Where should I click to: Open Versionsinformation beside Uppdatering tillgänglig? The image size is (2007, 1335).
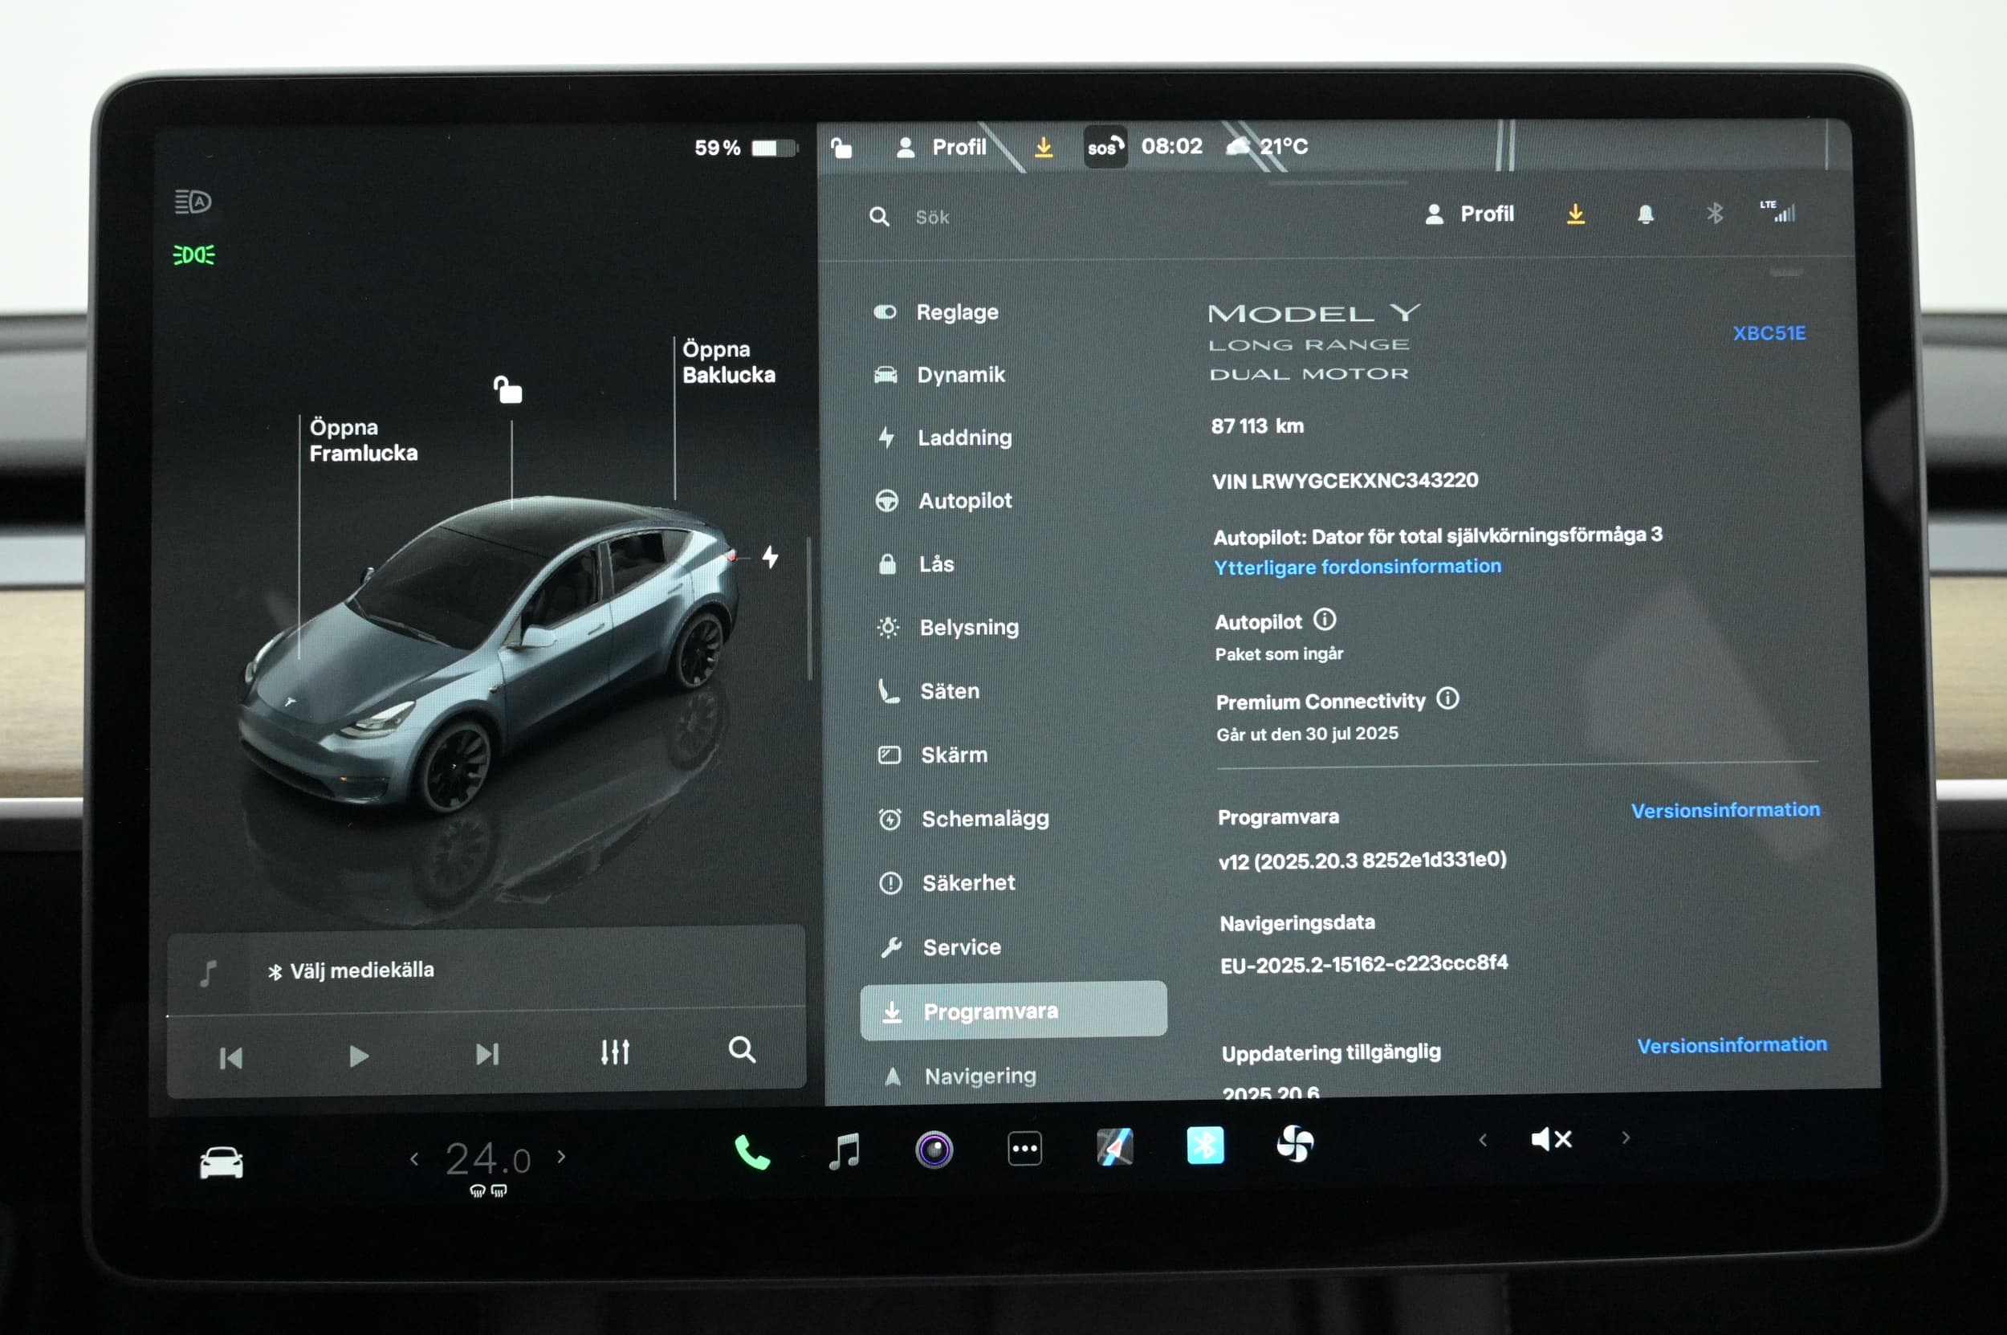point(1732,1044)
